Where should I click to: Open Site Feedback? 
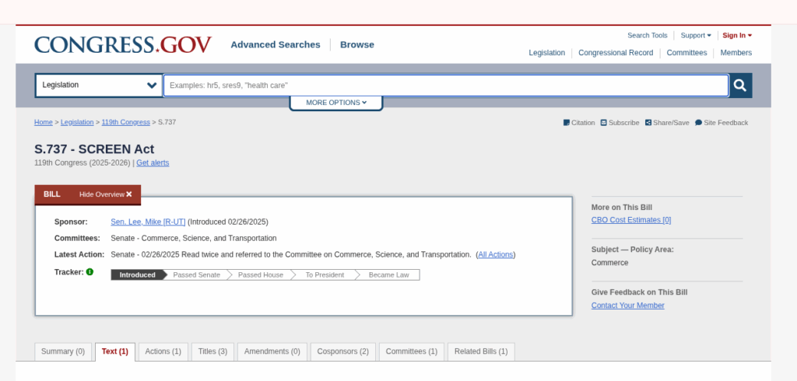722,122
